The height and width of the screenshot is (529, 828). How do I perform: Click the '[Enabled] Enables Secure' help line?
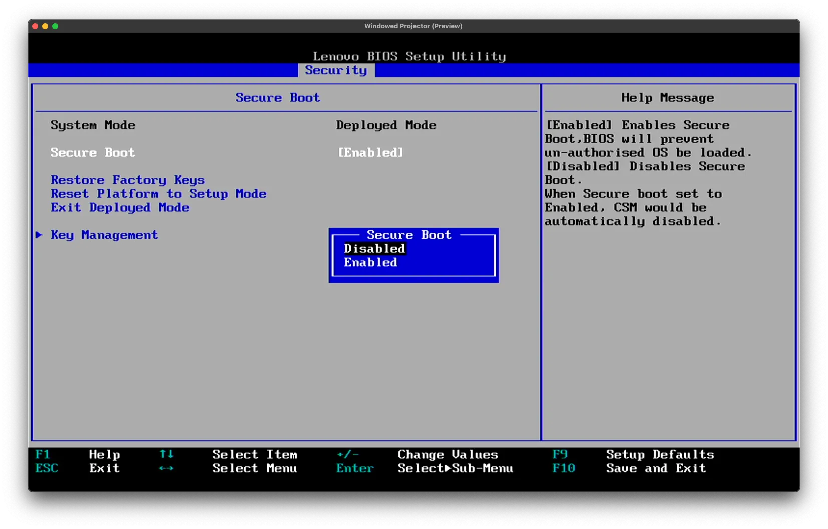[638, 125]
